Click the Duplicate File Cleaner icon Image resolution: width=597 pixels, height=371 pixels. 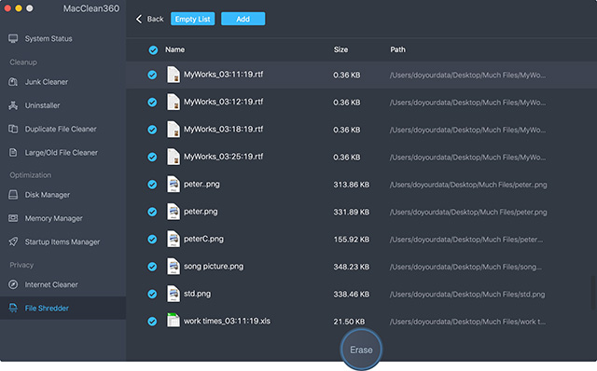(x=13, y=129)
